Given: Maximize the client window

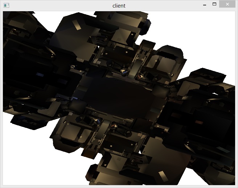Looking at the screenshot, I should (x=214, y=4).
